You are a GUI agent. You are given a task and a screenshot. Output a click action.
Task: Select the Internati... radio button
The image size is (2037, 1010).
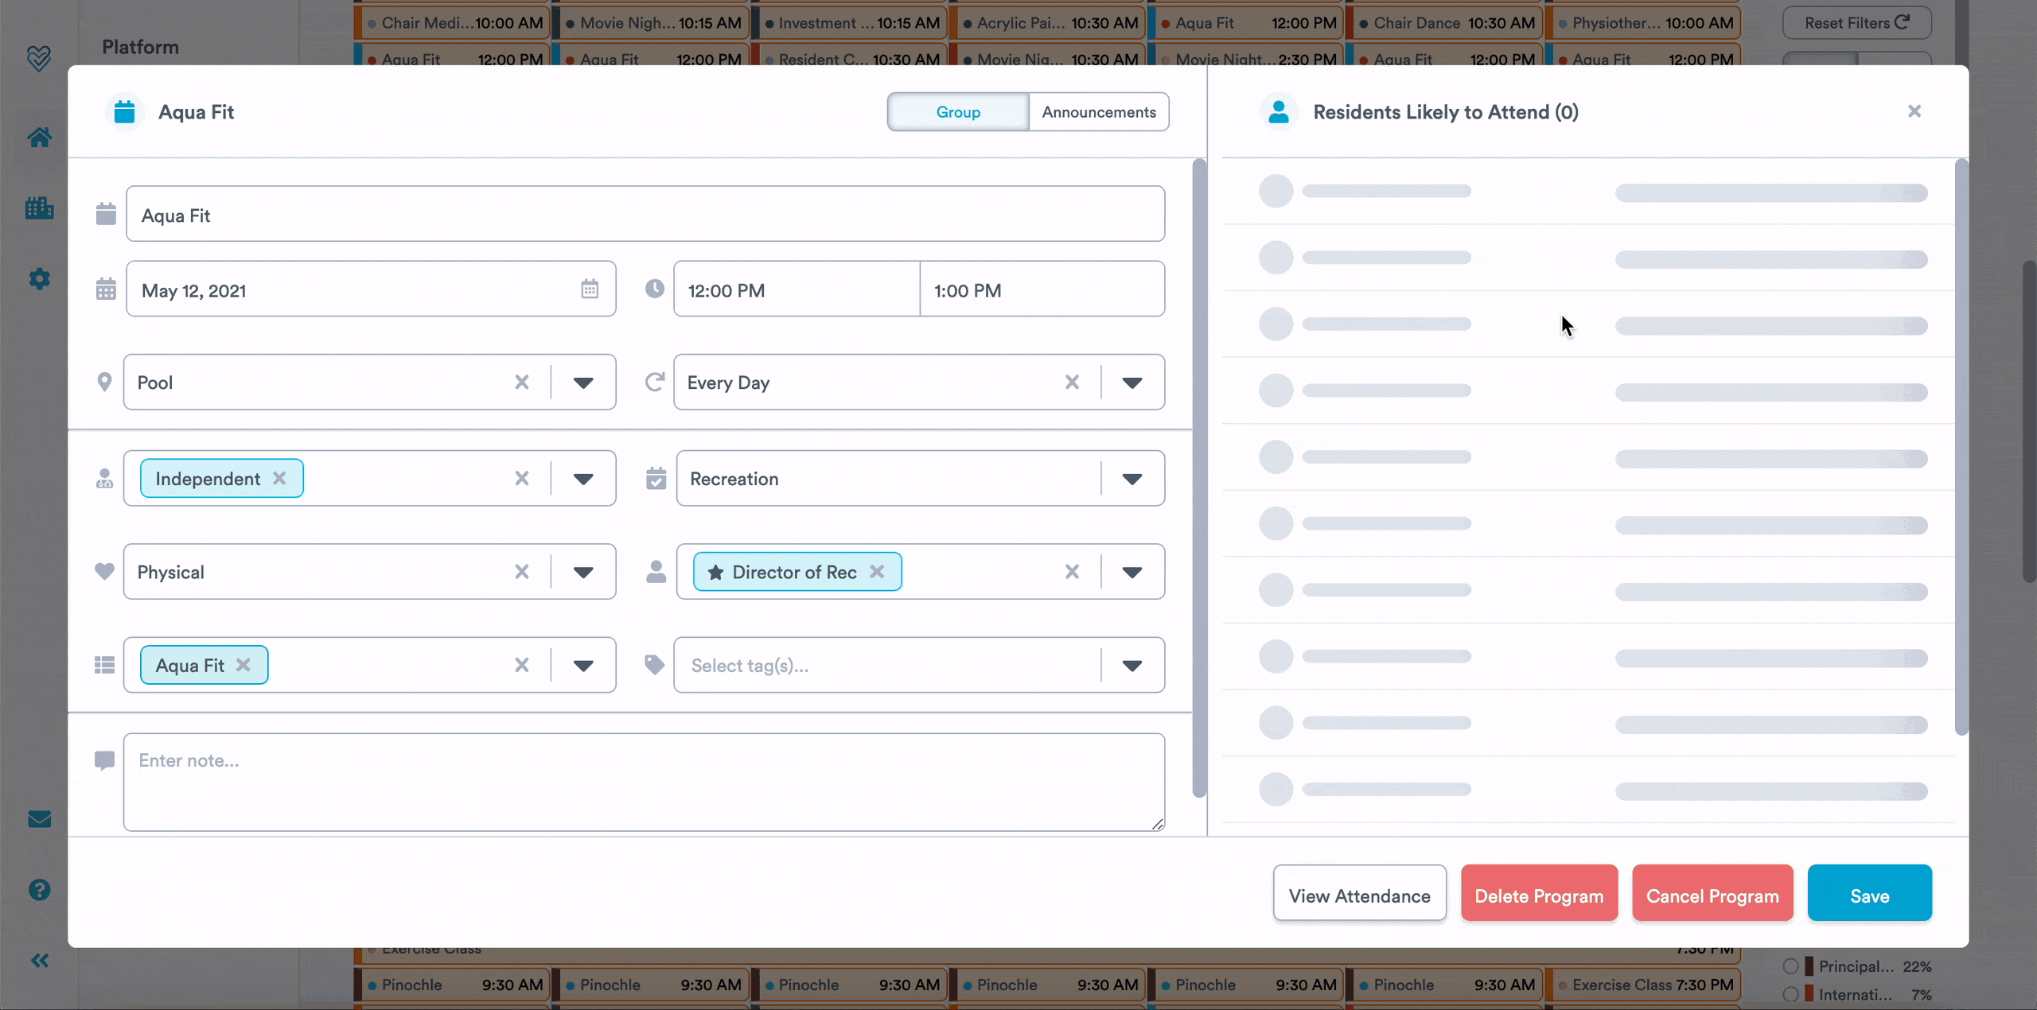pos(1790,994)
